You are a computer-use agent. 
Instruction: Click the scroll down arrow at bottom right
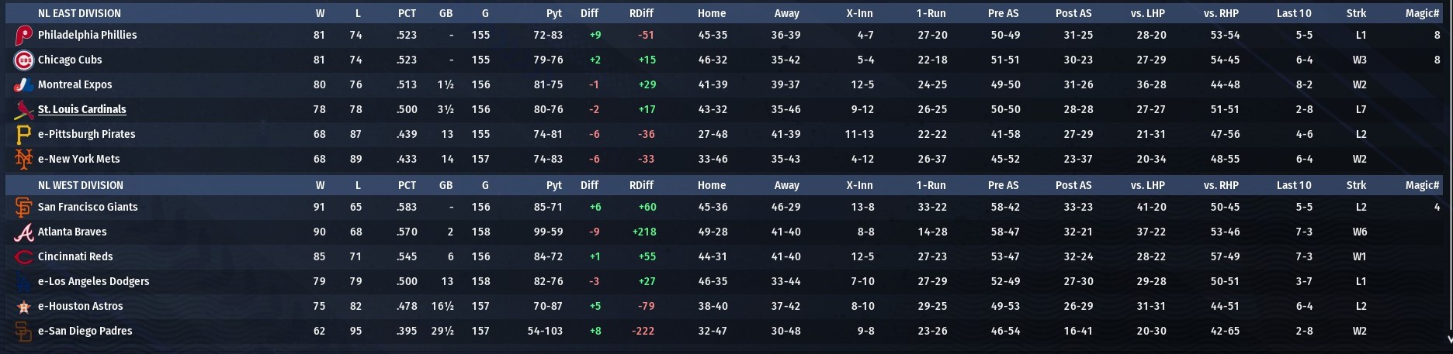(x=1448, y=339)
